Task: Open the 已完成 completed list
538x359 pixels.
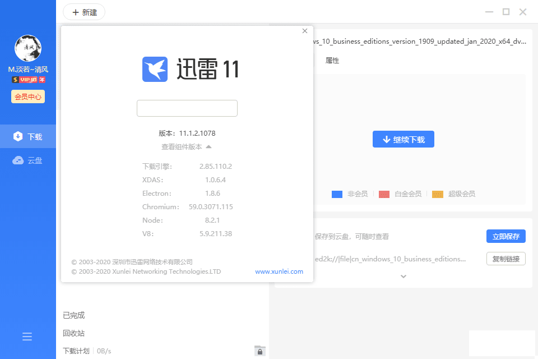Action: click(x=74, y=315)
